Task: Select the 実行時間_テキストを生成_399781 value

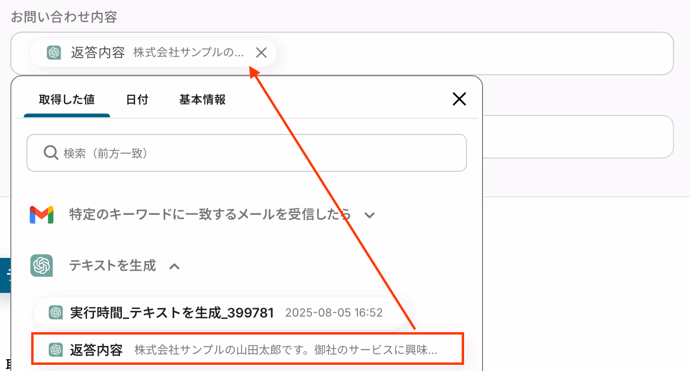Action: [x=220, y=313]
